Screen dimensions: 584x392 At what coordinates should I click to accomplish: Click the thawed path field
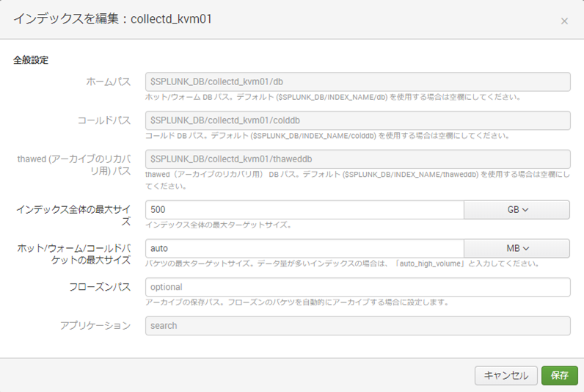coord(357,159)
